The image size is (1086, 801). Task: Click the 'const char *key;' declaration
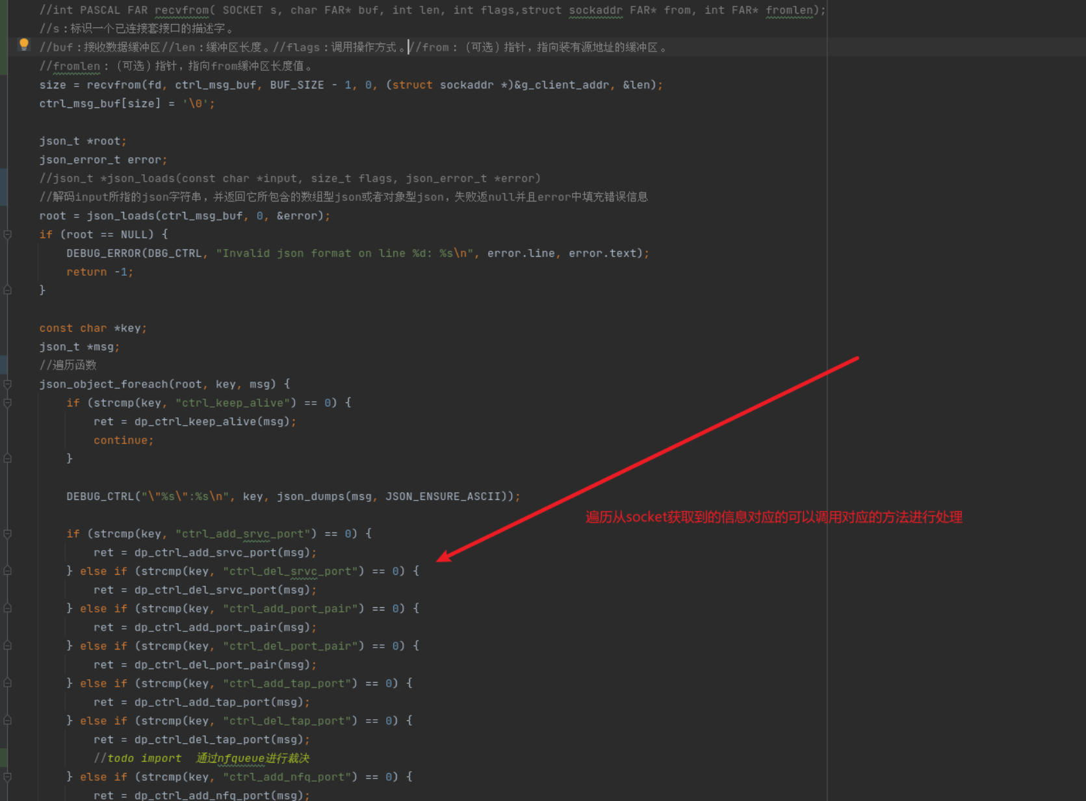[x=93, y=328]
